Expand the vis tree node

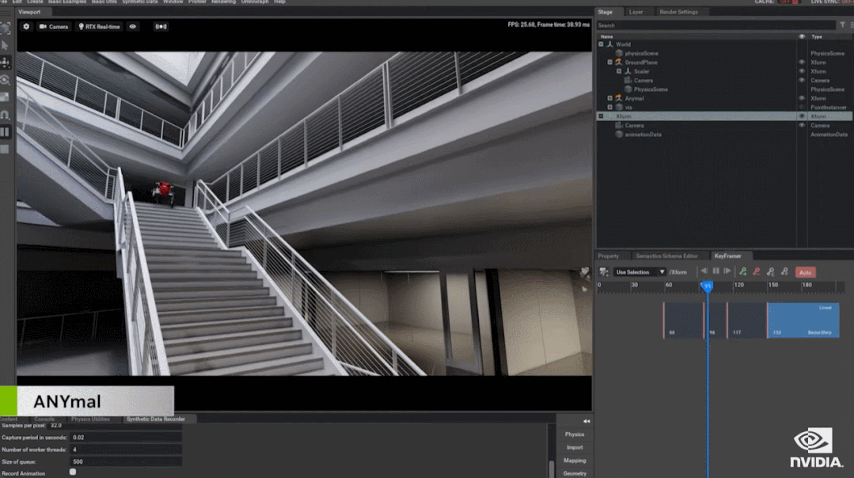[x=610, y=108]
